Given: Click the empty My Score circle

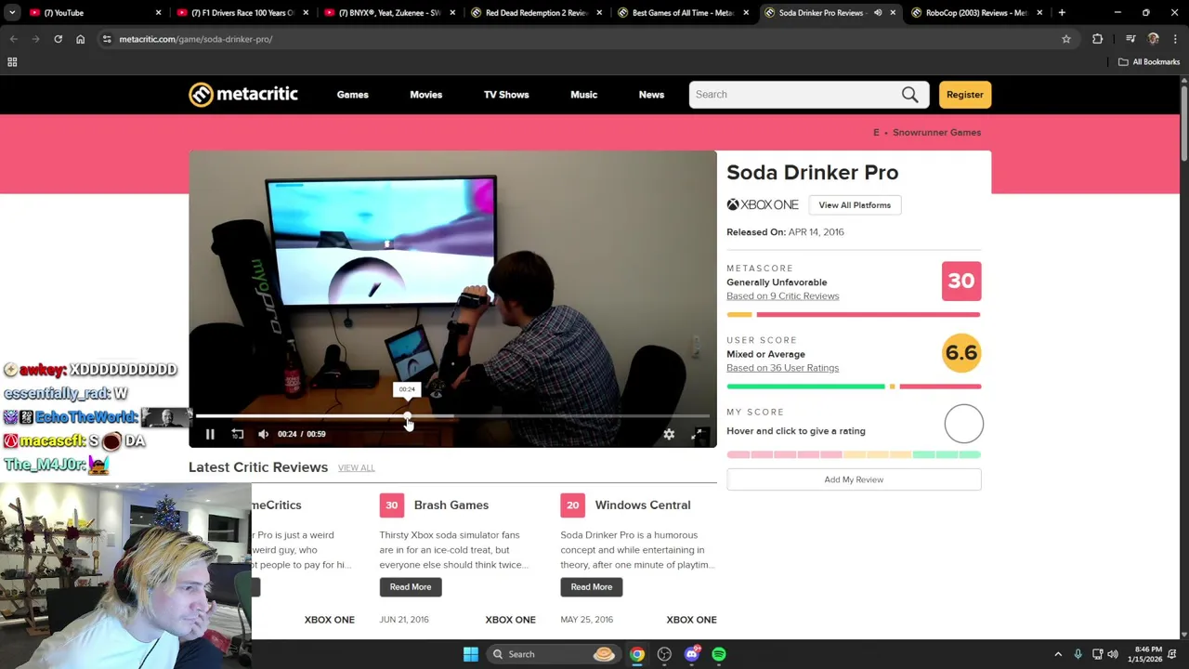Looking at the screenshot, I should point(963,425).
